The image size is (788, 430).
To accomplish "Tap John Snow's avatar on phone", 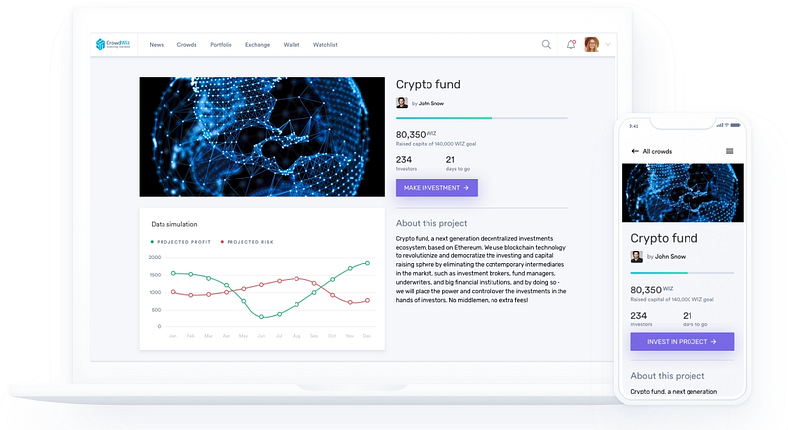I will coord(636,256).
